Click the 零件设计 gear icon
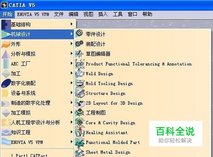 pyautogui.click(x=79, y=33)
